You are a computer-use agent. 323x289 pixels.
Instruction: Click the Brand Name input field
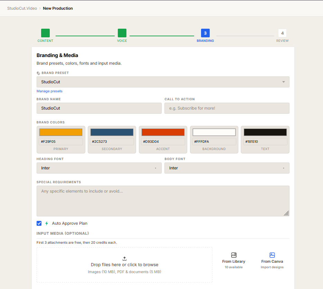pyautogui.click(x=99, y=108)
